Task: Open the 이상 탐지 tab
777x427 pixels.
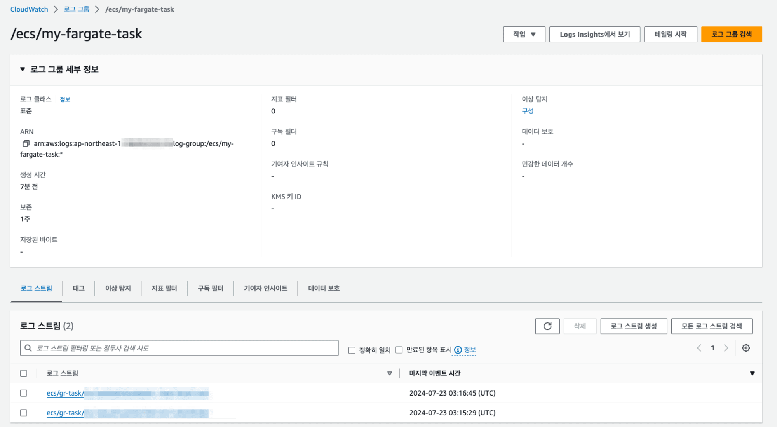Action: pos(118,288)
